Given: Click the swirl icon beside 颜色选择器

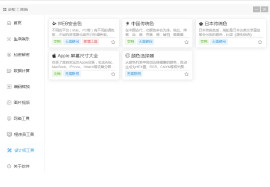Looking at the screenshot, I should tap(127, 55).
